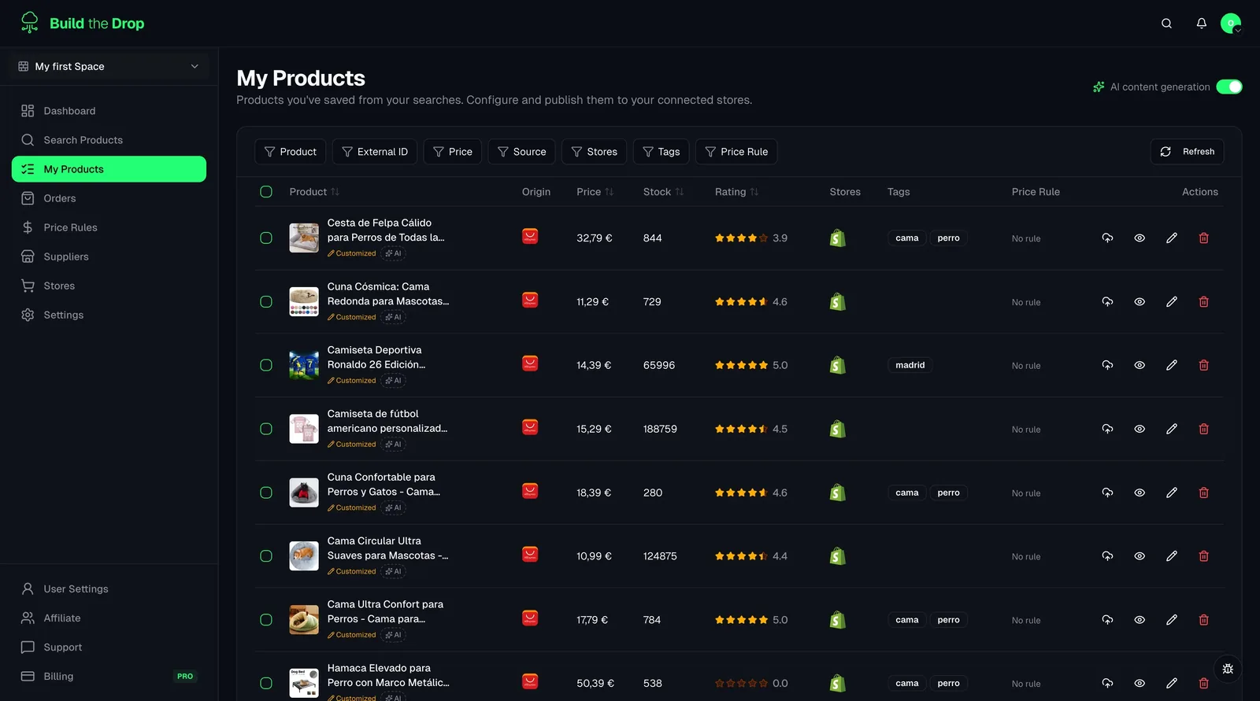
Task: Click Shopify icon in Camiseta Deportiva row
Action: [838, 365]
